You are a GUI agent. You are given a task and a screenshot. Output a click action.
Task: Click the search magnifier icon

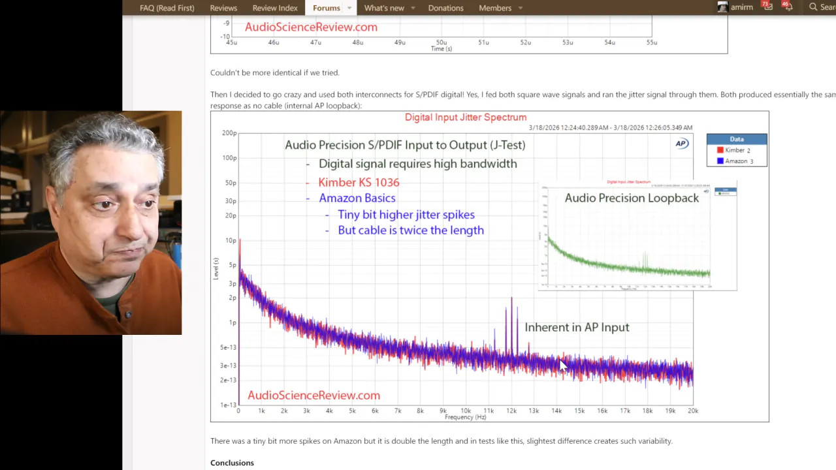[813, 7]
